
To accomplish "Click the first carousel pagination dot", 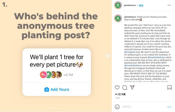I will [x=49, y=108].
